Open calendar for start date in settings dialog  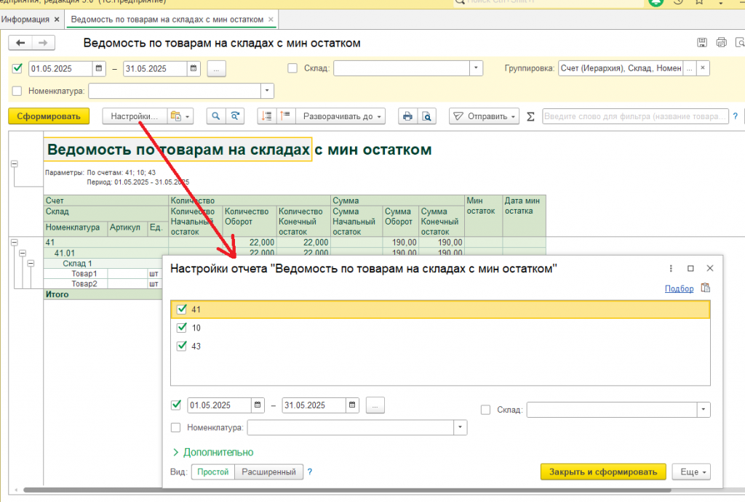pos(258,405)
